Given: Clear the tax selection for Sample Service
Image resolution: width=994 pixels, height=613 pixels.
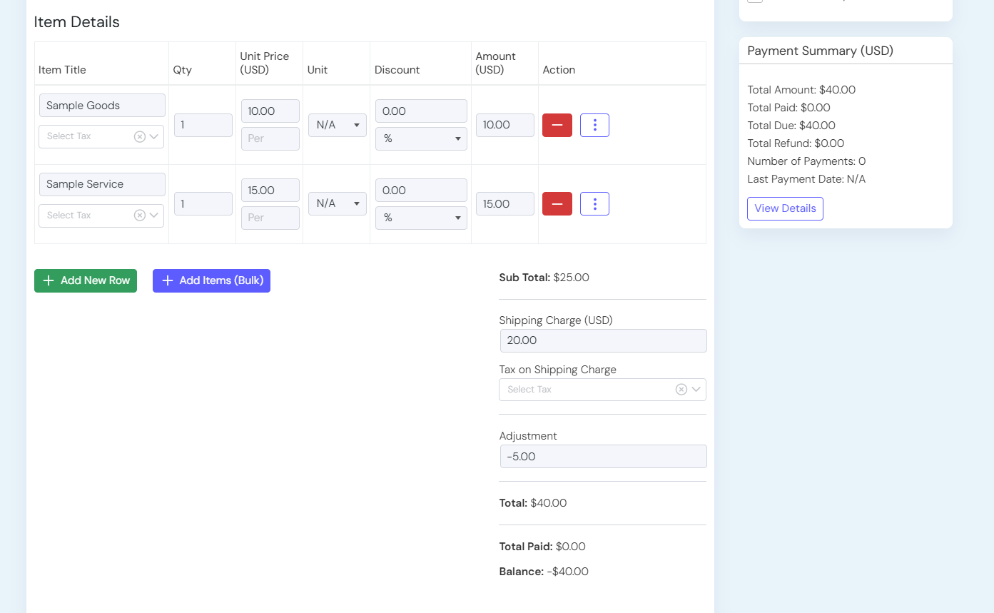Looking at the screenshot, I should [140, 216].
